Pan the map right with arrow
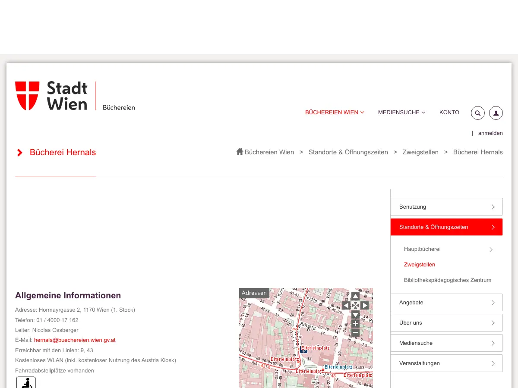The height and width of the screenshot is (388, 518). coord(365,306)
